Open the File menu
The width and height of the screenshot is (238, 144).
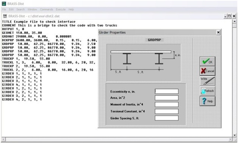pyautogui.click(x=4, y=9)
